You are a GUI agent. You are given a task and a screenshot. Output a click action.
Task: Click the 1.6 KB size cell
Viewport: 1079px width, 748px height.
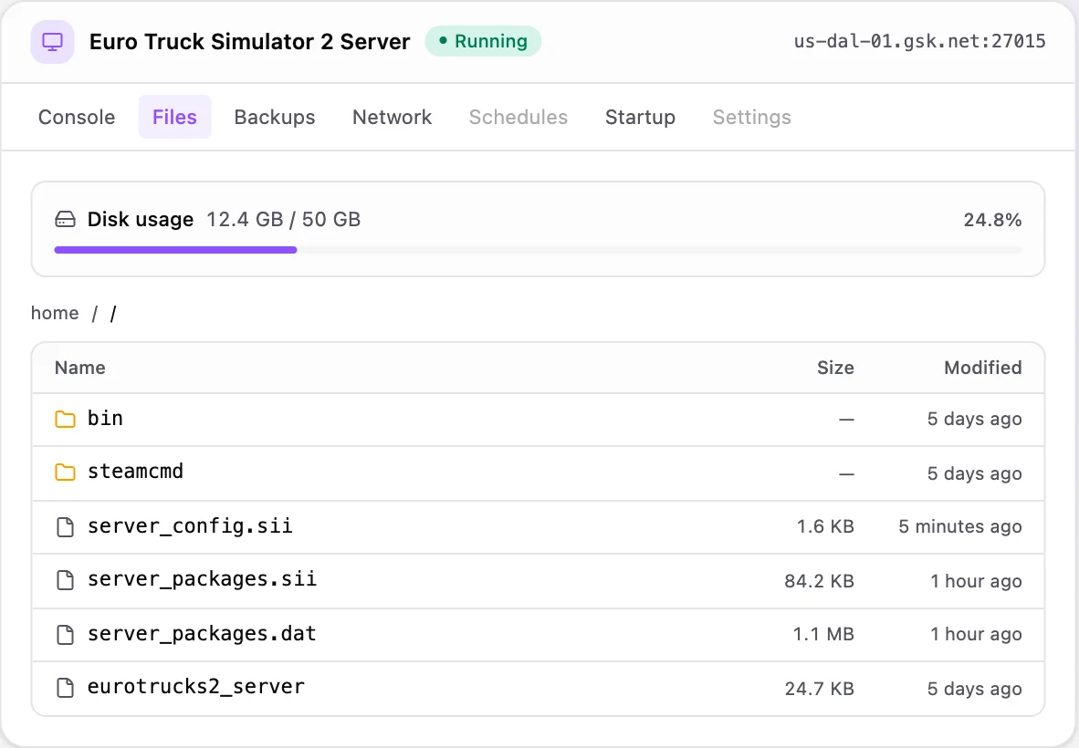825,526
